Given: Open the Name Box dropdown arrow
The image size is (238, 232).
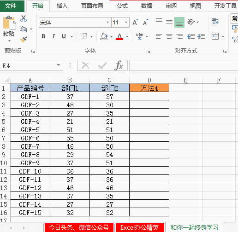Looking at the screenshot, I should pyautogui.click(x=58, y=65).
